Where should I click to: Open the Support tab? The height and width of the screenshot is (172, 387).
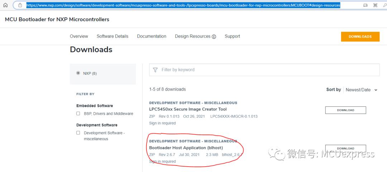pos(232,36)
